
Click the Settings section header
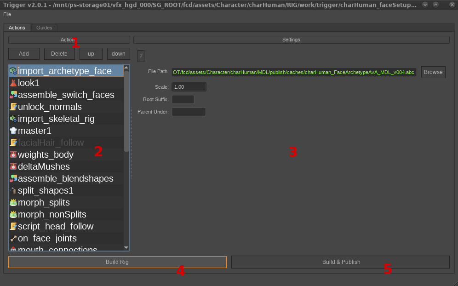coord(291,40)
